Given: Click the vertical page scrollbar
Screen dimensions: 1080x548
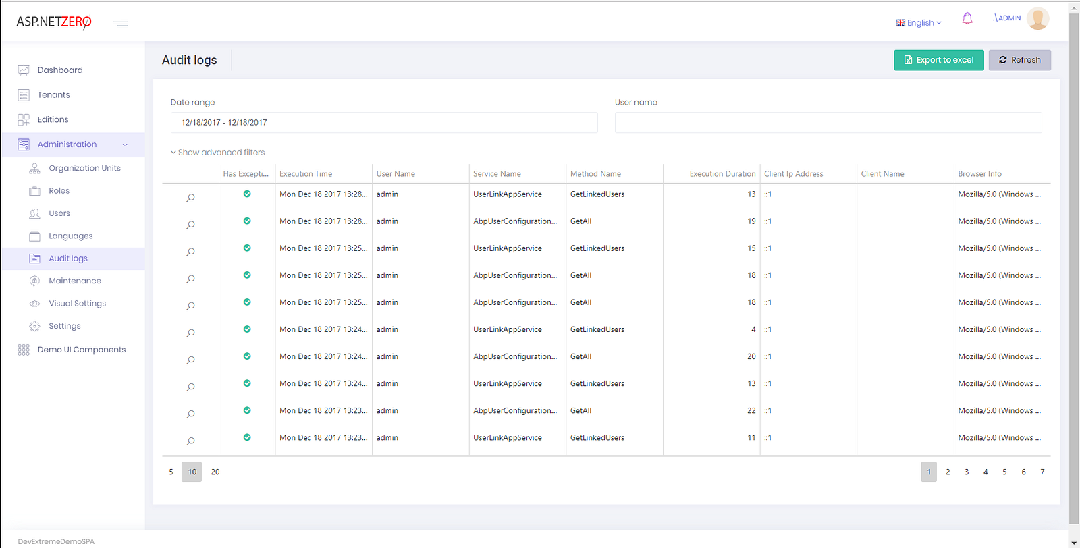Looking at the screenshot, I should [x=1074, y=269].
